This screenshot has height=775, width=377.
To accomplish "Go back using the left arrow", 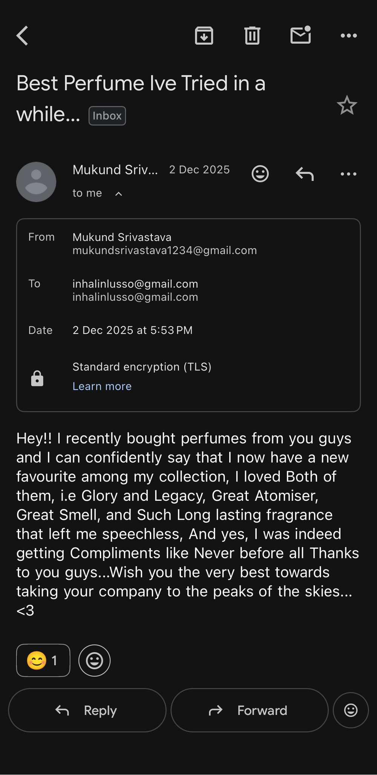I will [x=23, y=36].
